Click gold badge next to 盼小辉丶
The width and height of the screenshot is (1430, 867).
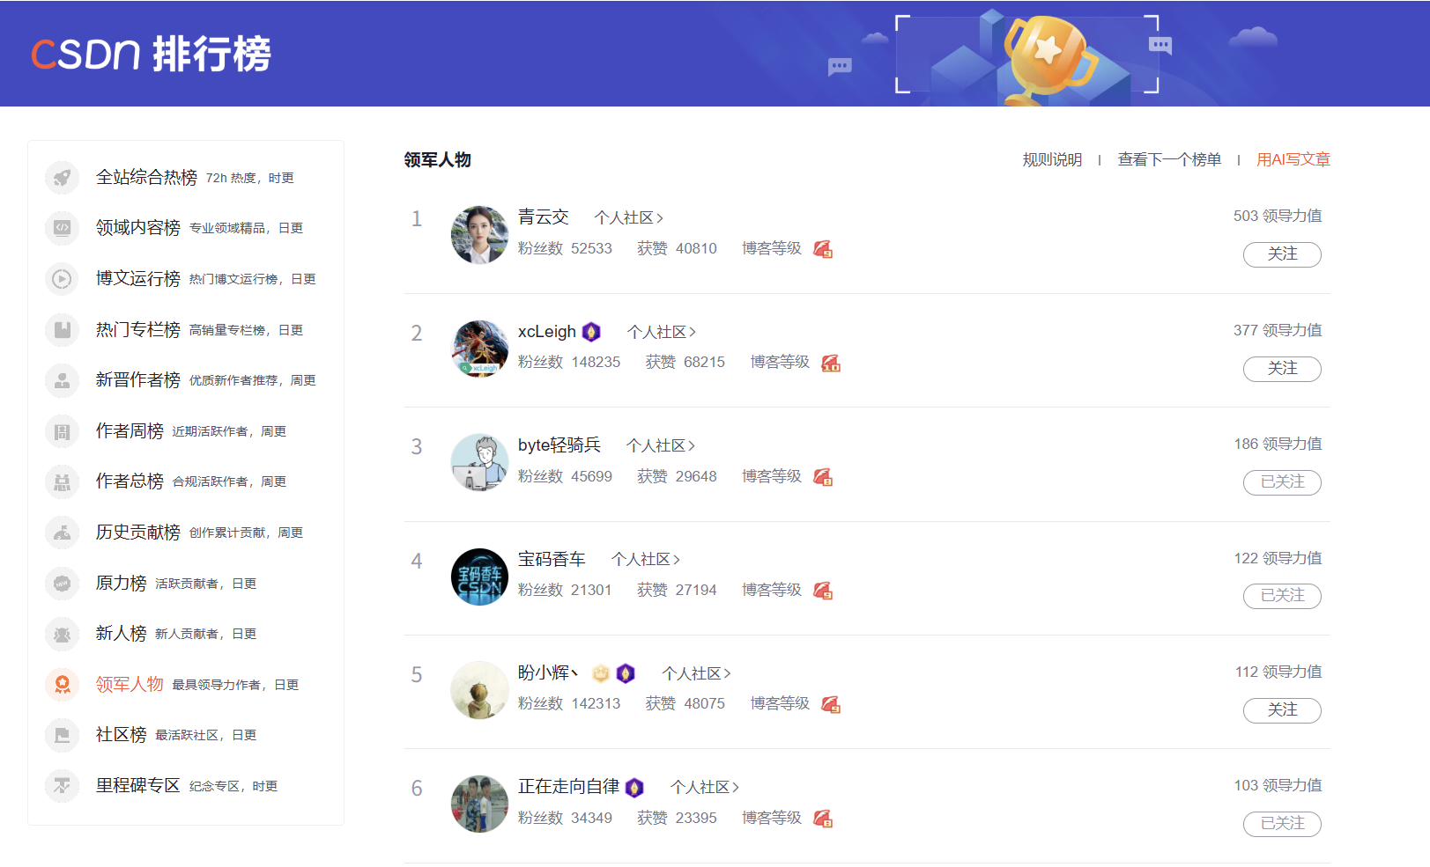[601, 673]
